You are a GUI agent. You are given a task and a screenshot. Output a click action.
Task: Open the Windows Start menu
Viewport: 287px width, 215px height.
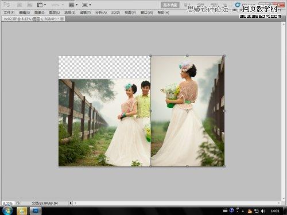coord(7,211)
